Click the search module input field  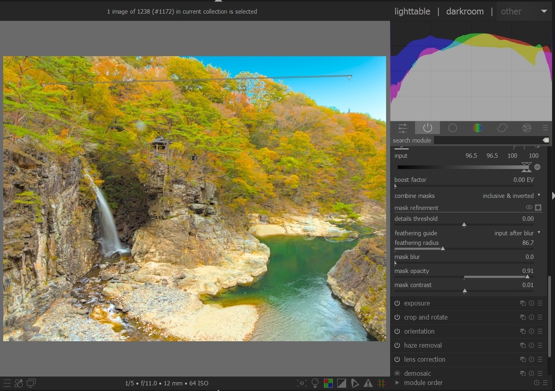487,140
